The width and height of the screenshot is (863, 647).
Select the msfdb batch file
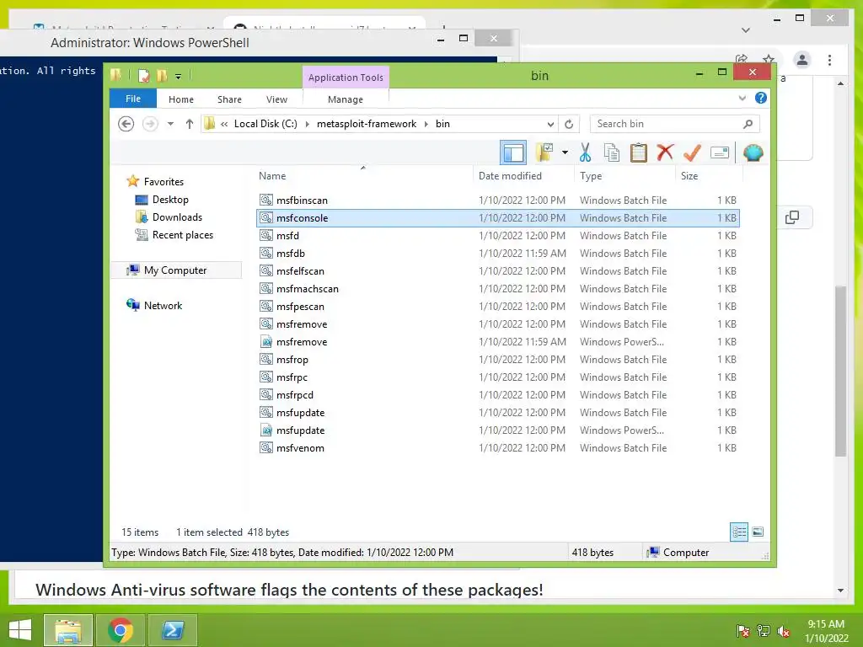pos(497,253)
